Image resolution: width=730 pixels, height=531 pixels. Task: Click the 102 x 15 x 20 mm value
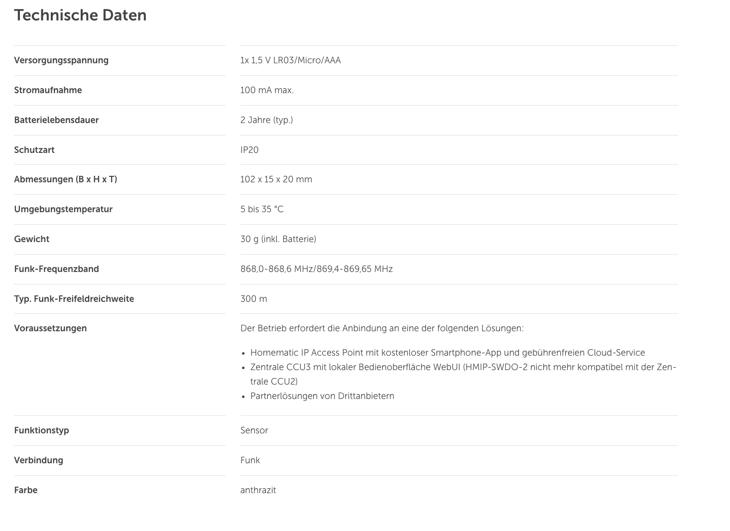tap(276, 179)
